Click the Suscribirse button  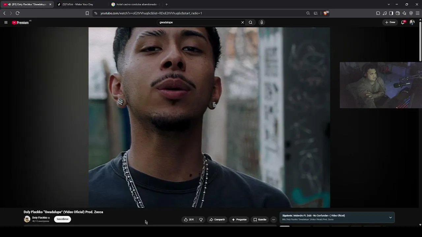(62, 219)
